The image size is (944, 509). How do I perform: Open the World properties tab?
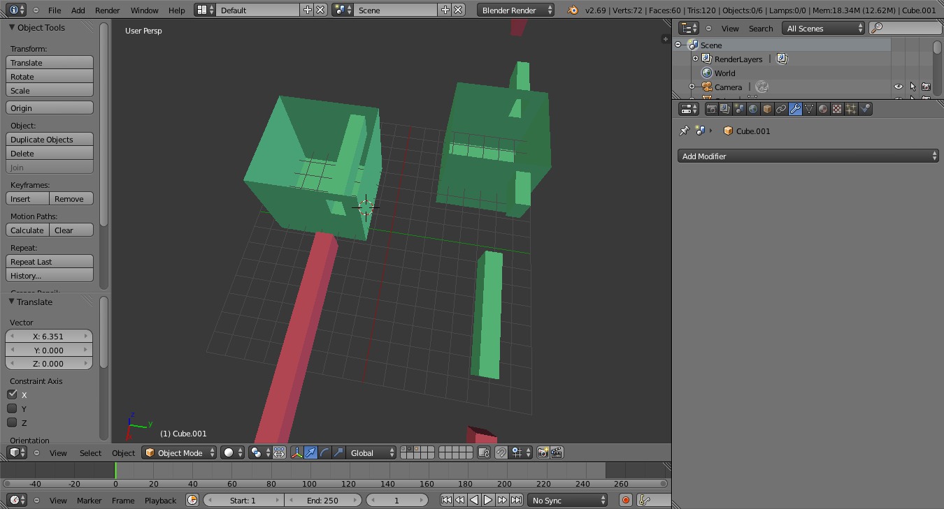click(753, 109)
